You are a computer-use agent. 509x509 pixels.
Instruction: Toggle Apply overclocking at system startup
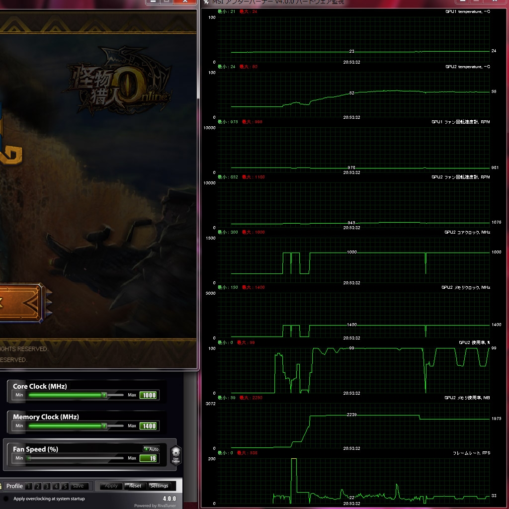pyautogui.click(x=6, y=498)
